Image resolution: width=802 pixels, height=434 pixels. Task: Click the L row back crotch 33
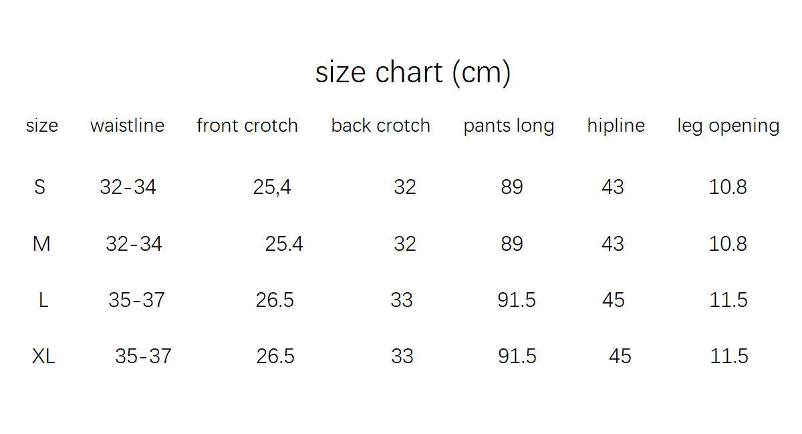click(402, 300)
